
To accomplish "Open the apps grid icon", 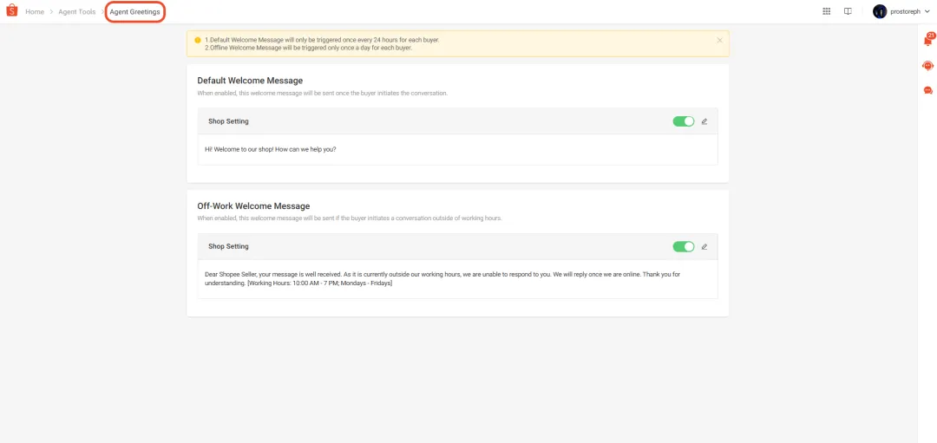I will coord(827,11).
